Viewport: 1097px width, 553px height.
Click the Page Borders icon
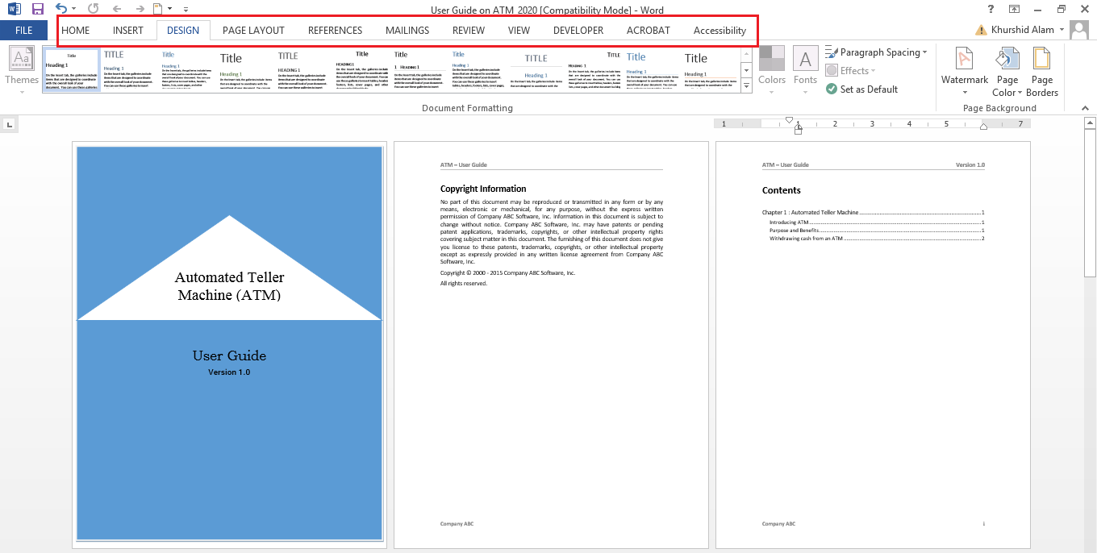tap(1041, 71)
